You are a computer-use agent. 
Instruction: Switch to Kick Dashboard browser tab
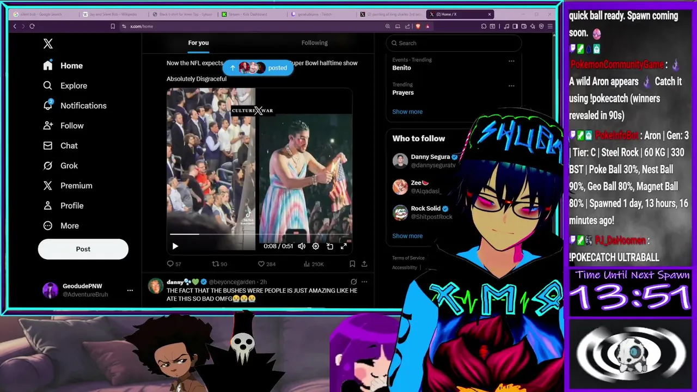click(x=251, y=14)
